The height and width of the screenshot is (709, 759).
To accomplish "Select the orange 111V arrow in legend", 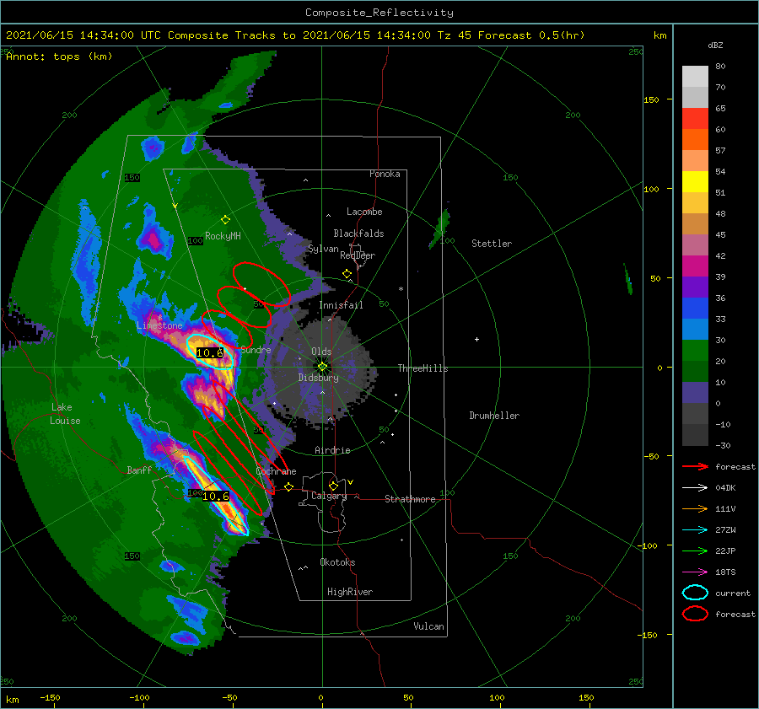I will pos(695,508).
